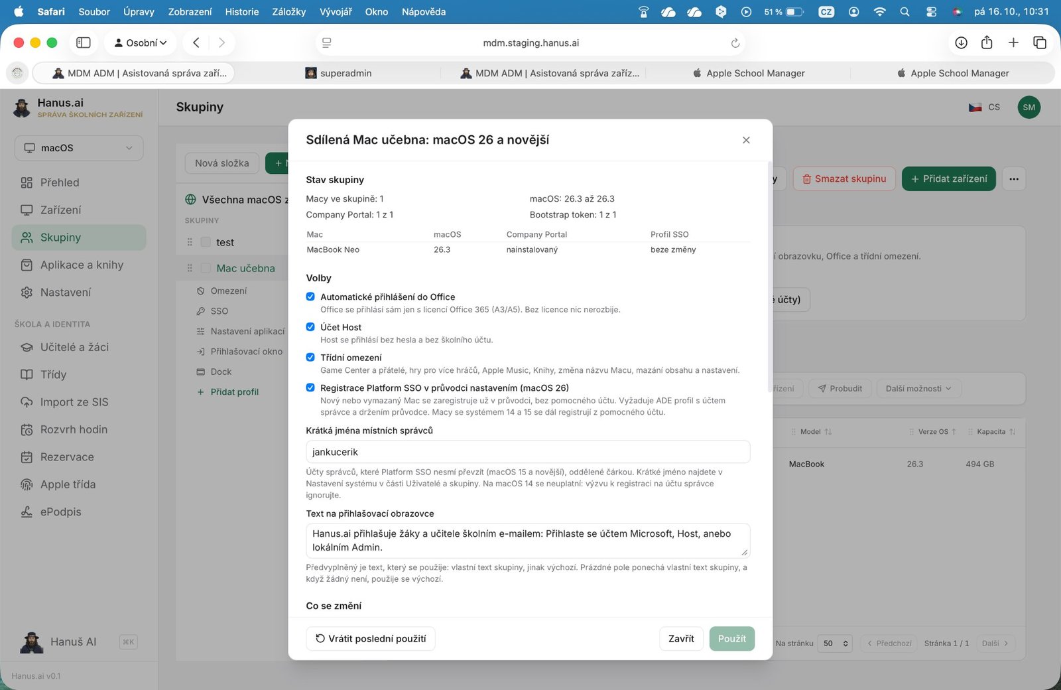
Task: Open Spotlight search in menu bar
Action: pyautogui.click(x=905, y=12)
